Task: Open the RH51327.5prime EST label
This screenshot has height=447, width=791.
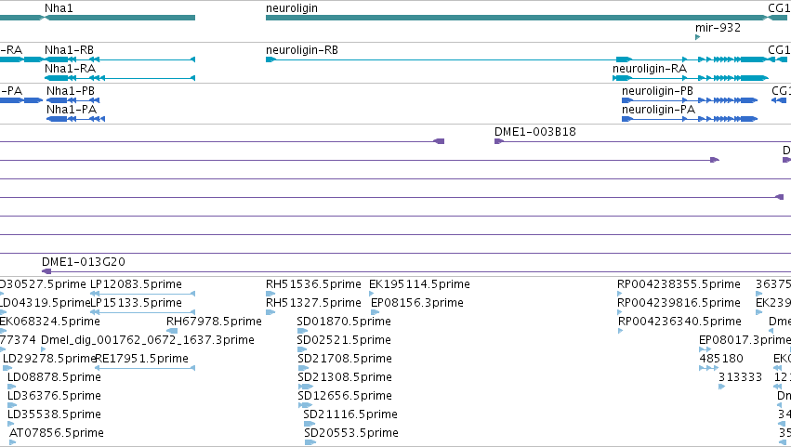Action: pyautogui.click(x=313, y=303)
